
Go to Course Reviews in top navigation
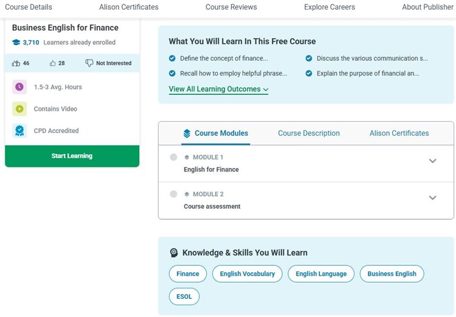point(231,7)
